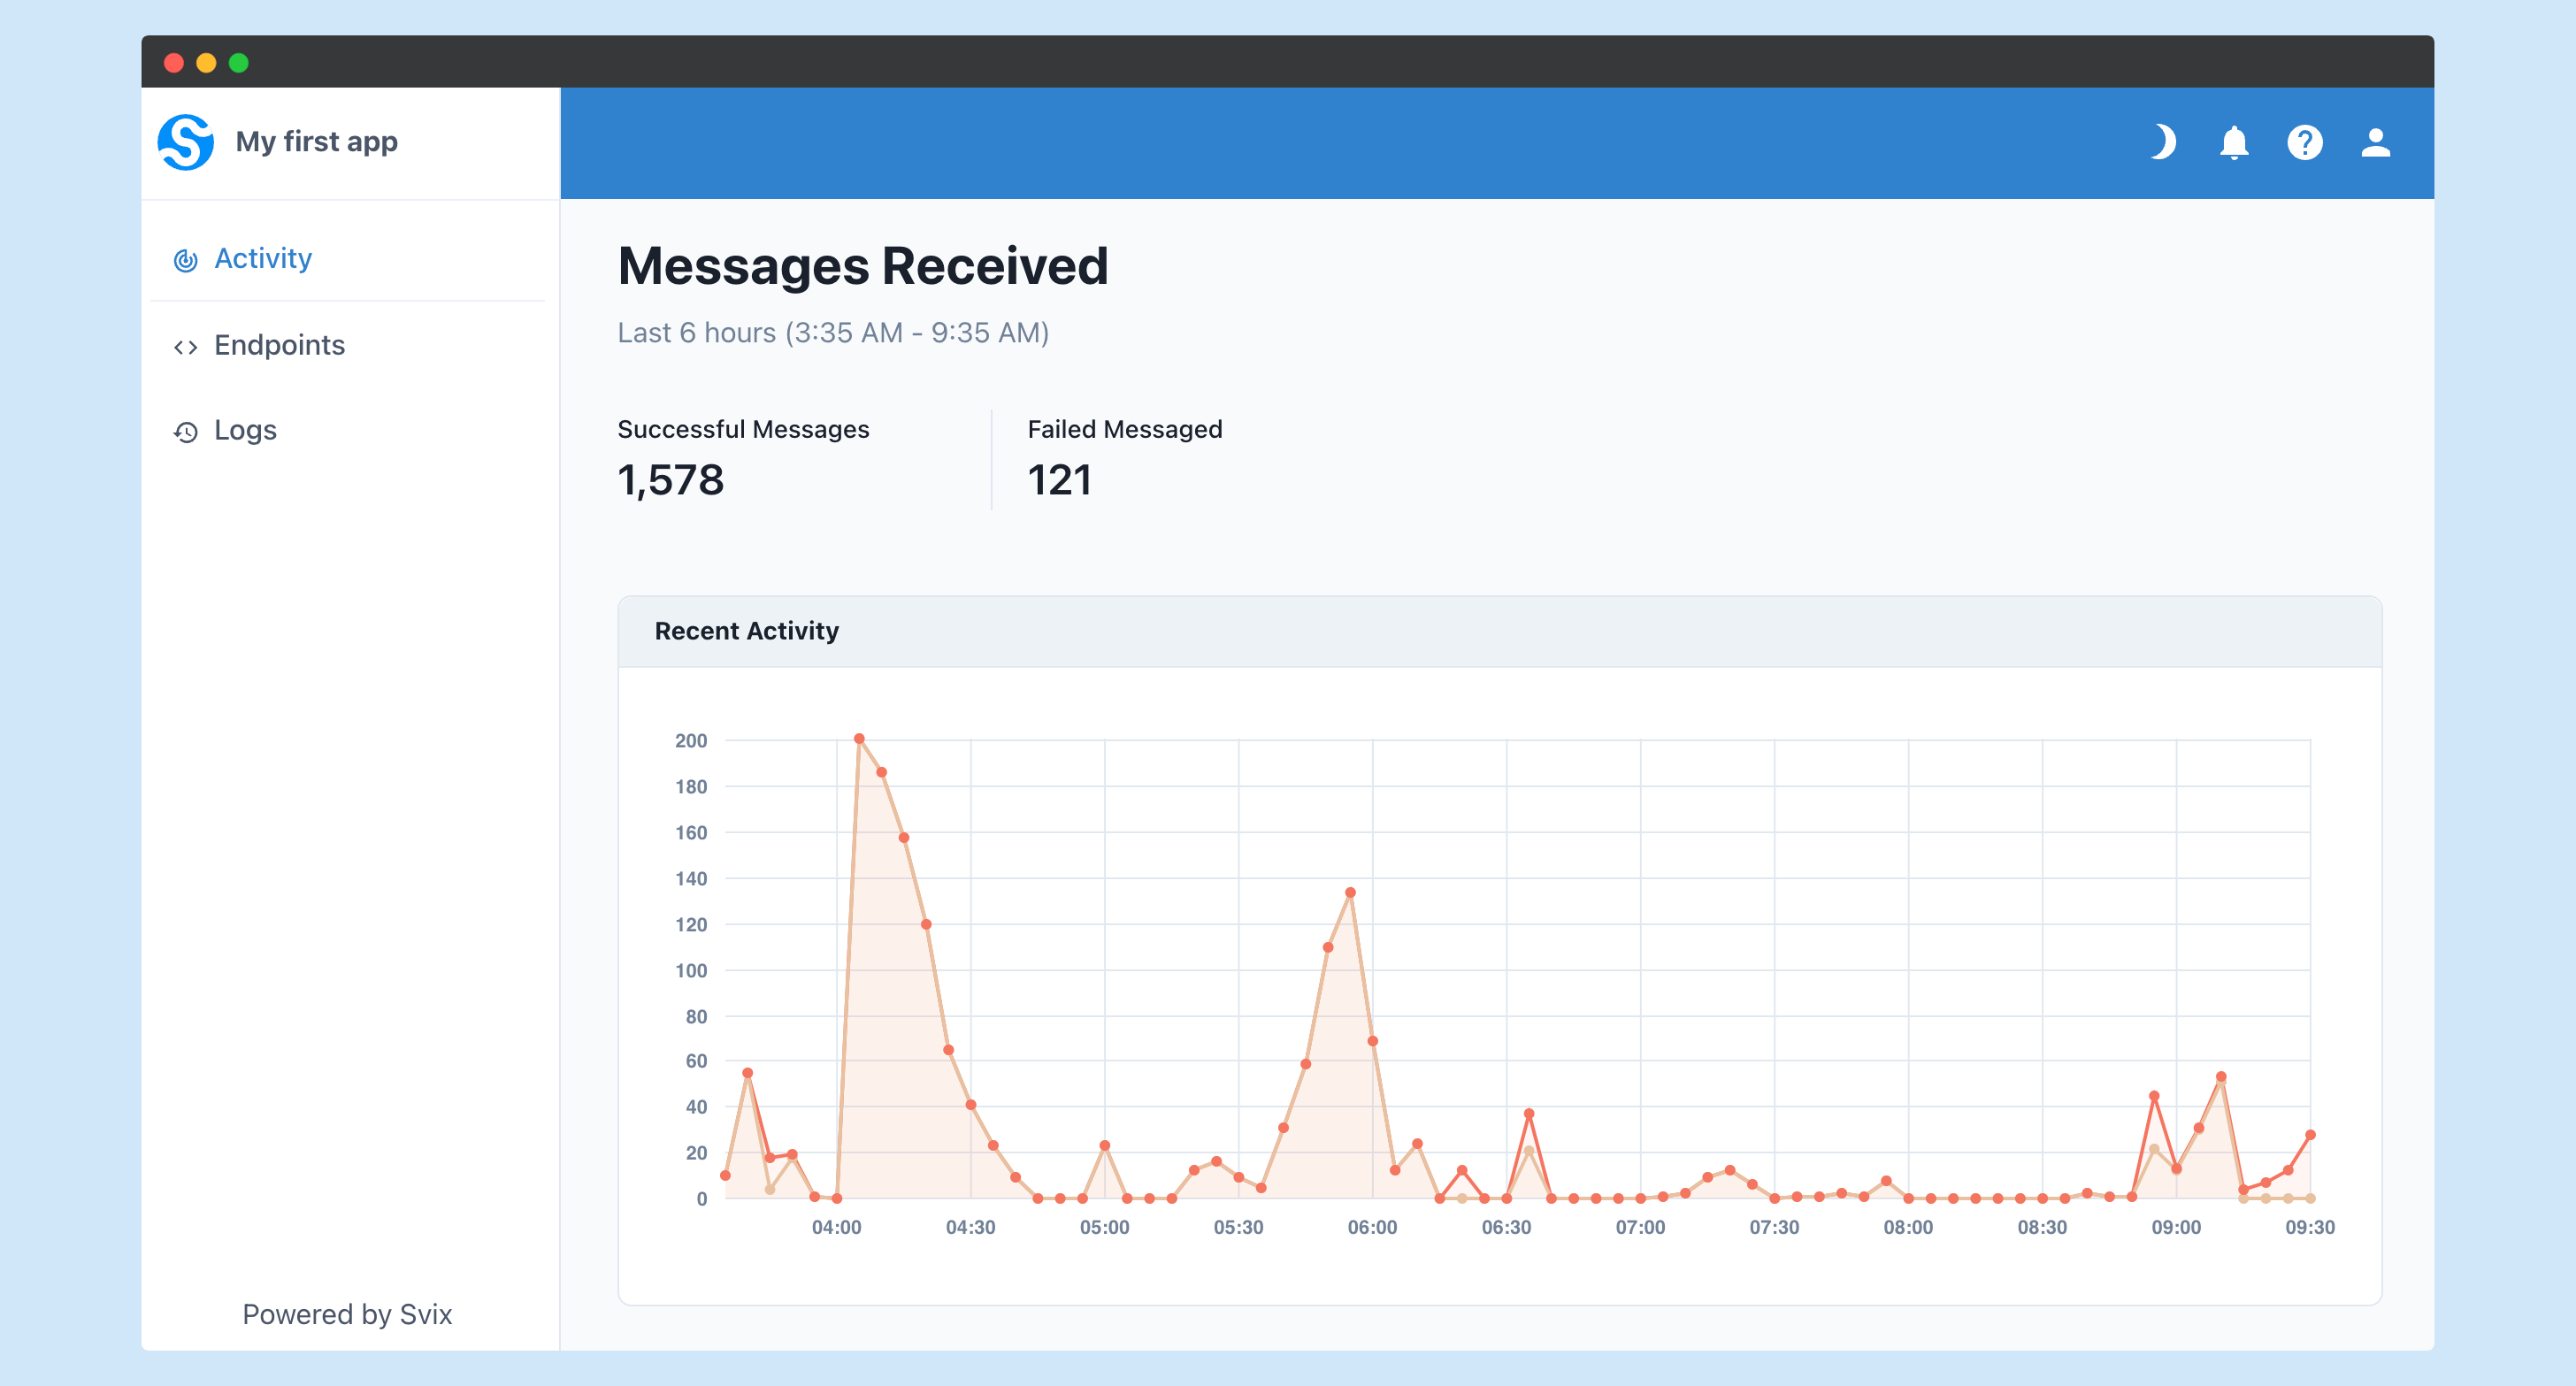This screenshot has height=1386, width=2576.
Task: Select Activity in the sidebar
Action: pyautogui.click(x=263, y=259)
